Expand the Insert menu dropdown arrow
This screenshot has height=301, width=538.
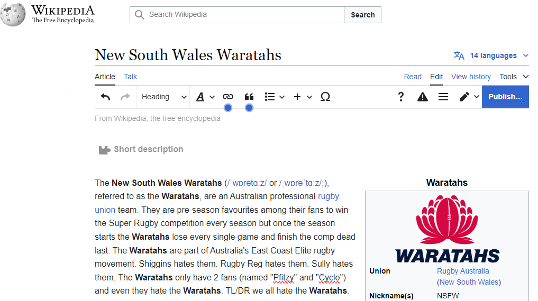[309, 97]
